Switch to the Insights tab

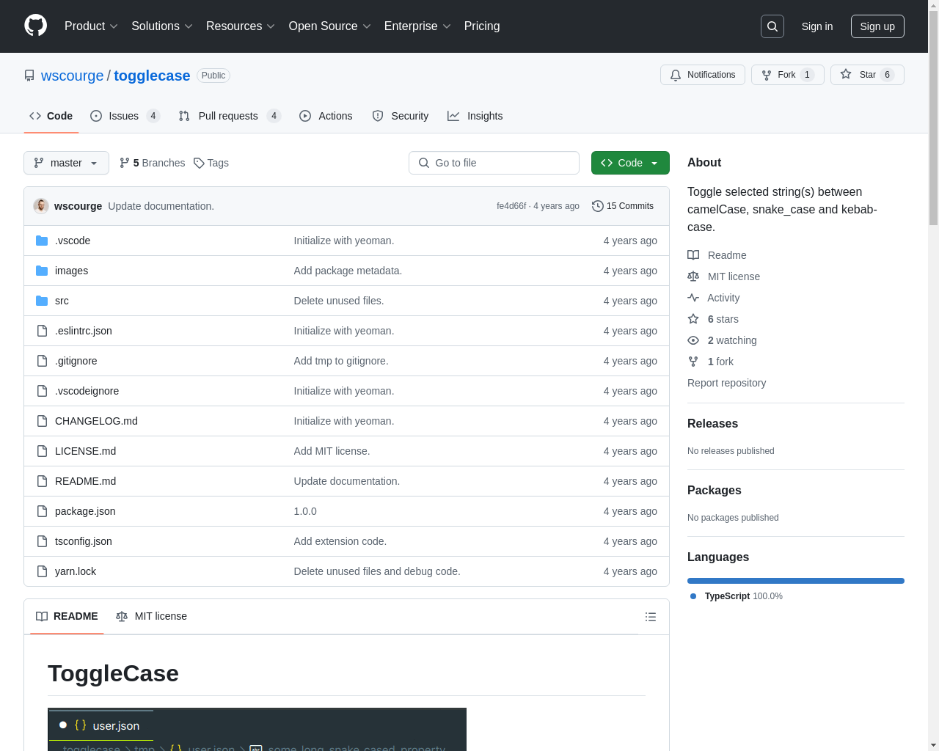475,116
